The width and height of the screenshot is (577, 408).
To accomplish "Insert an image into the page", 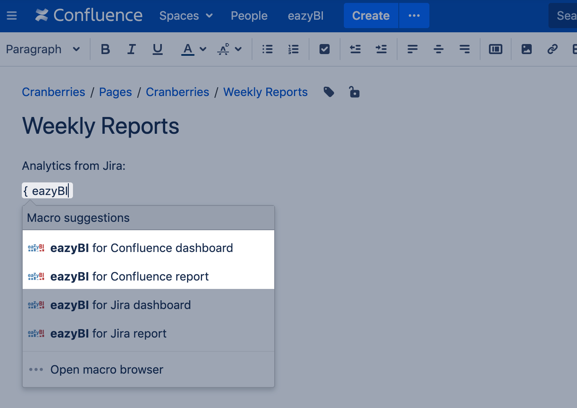I will click(x=526, y=49).
